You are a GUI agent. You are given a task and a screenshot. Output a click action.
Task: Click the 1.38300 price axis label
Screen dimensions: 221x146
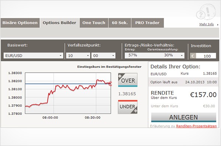(x=15, y=73)
